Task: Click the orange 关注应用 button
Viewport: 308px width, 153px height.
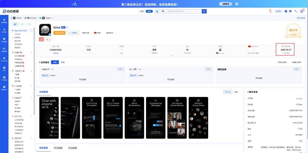Action: [59, 33]
